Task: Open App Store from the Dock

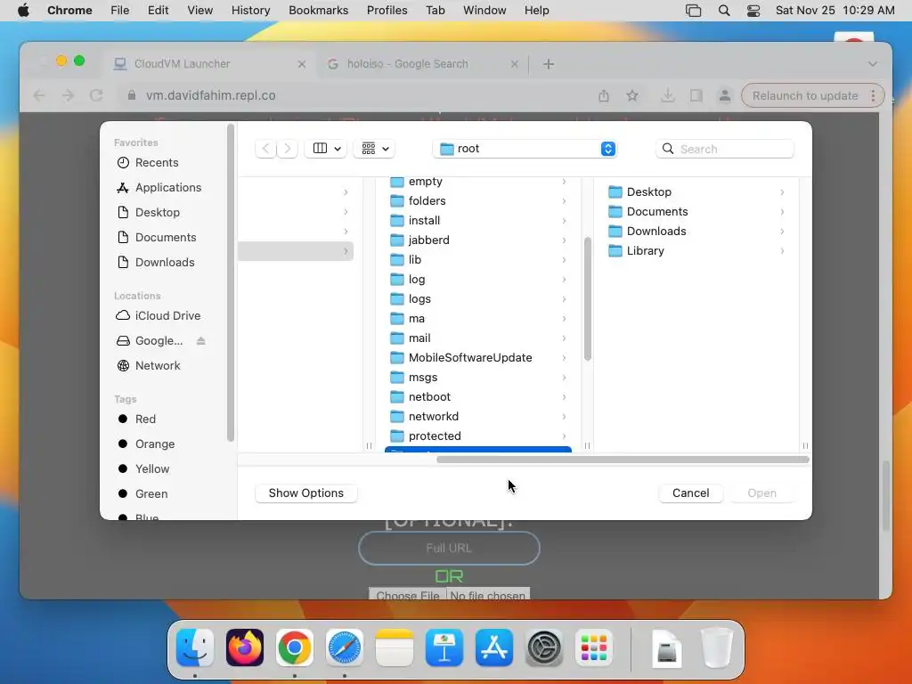Action: (x=493, y=647)
